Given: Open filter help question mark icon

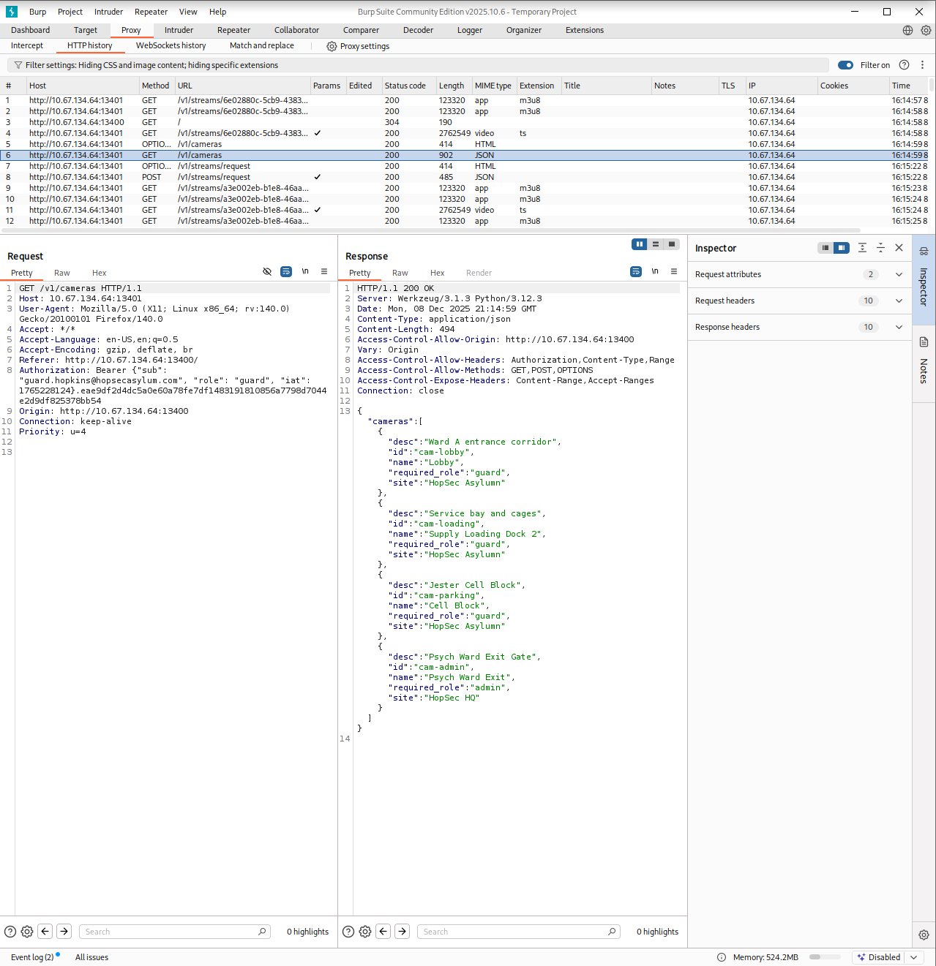Looking at the screenshot, I should point(904,65).
